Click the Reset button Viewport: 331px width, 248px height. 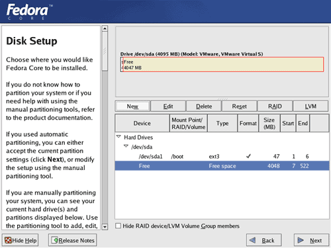pos(240,106)
